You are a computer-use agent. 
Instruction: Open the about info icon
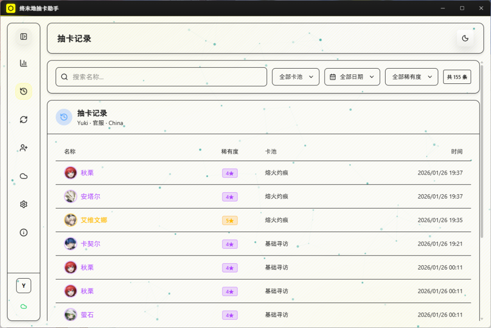click(x=23, y=233)
